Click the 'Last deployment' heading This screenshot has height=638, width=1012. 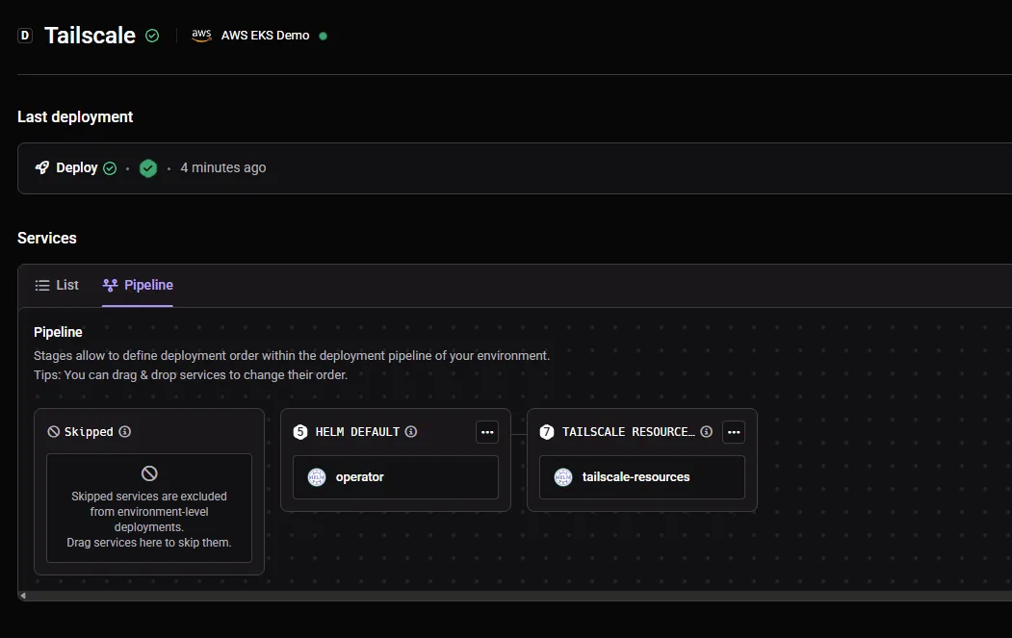(75, 116)
